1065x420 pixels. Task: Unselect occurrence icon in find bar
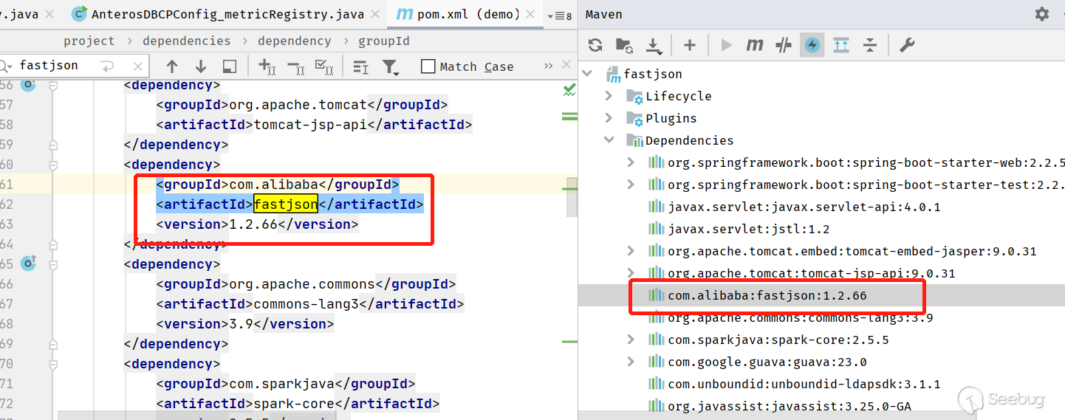tap(295, 67)
